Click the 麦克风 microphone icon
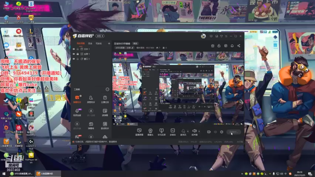315x177 pixels. [x=183, y=131]
